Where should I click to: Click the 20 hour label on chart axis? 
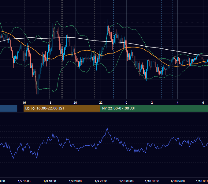[x=75, y=103]
